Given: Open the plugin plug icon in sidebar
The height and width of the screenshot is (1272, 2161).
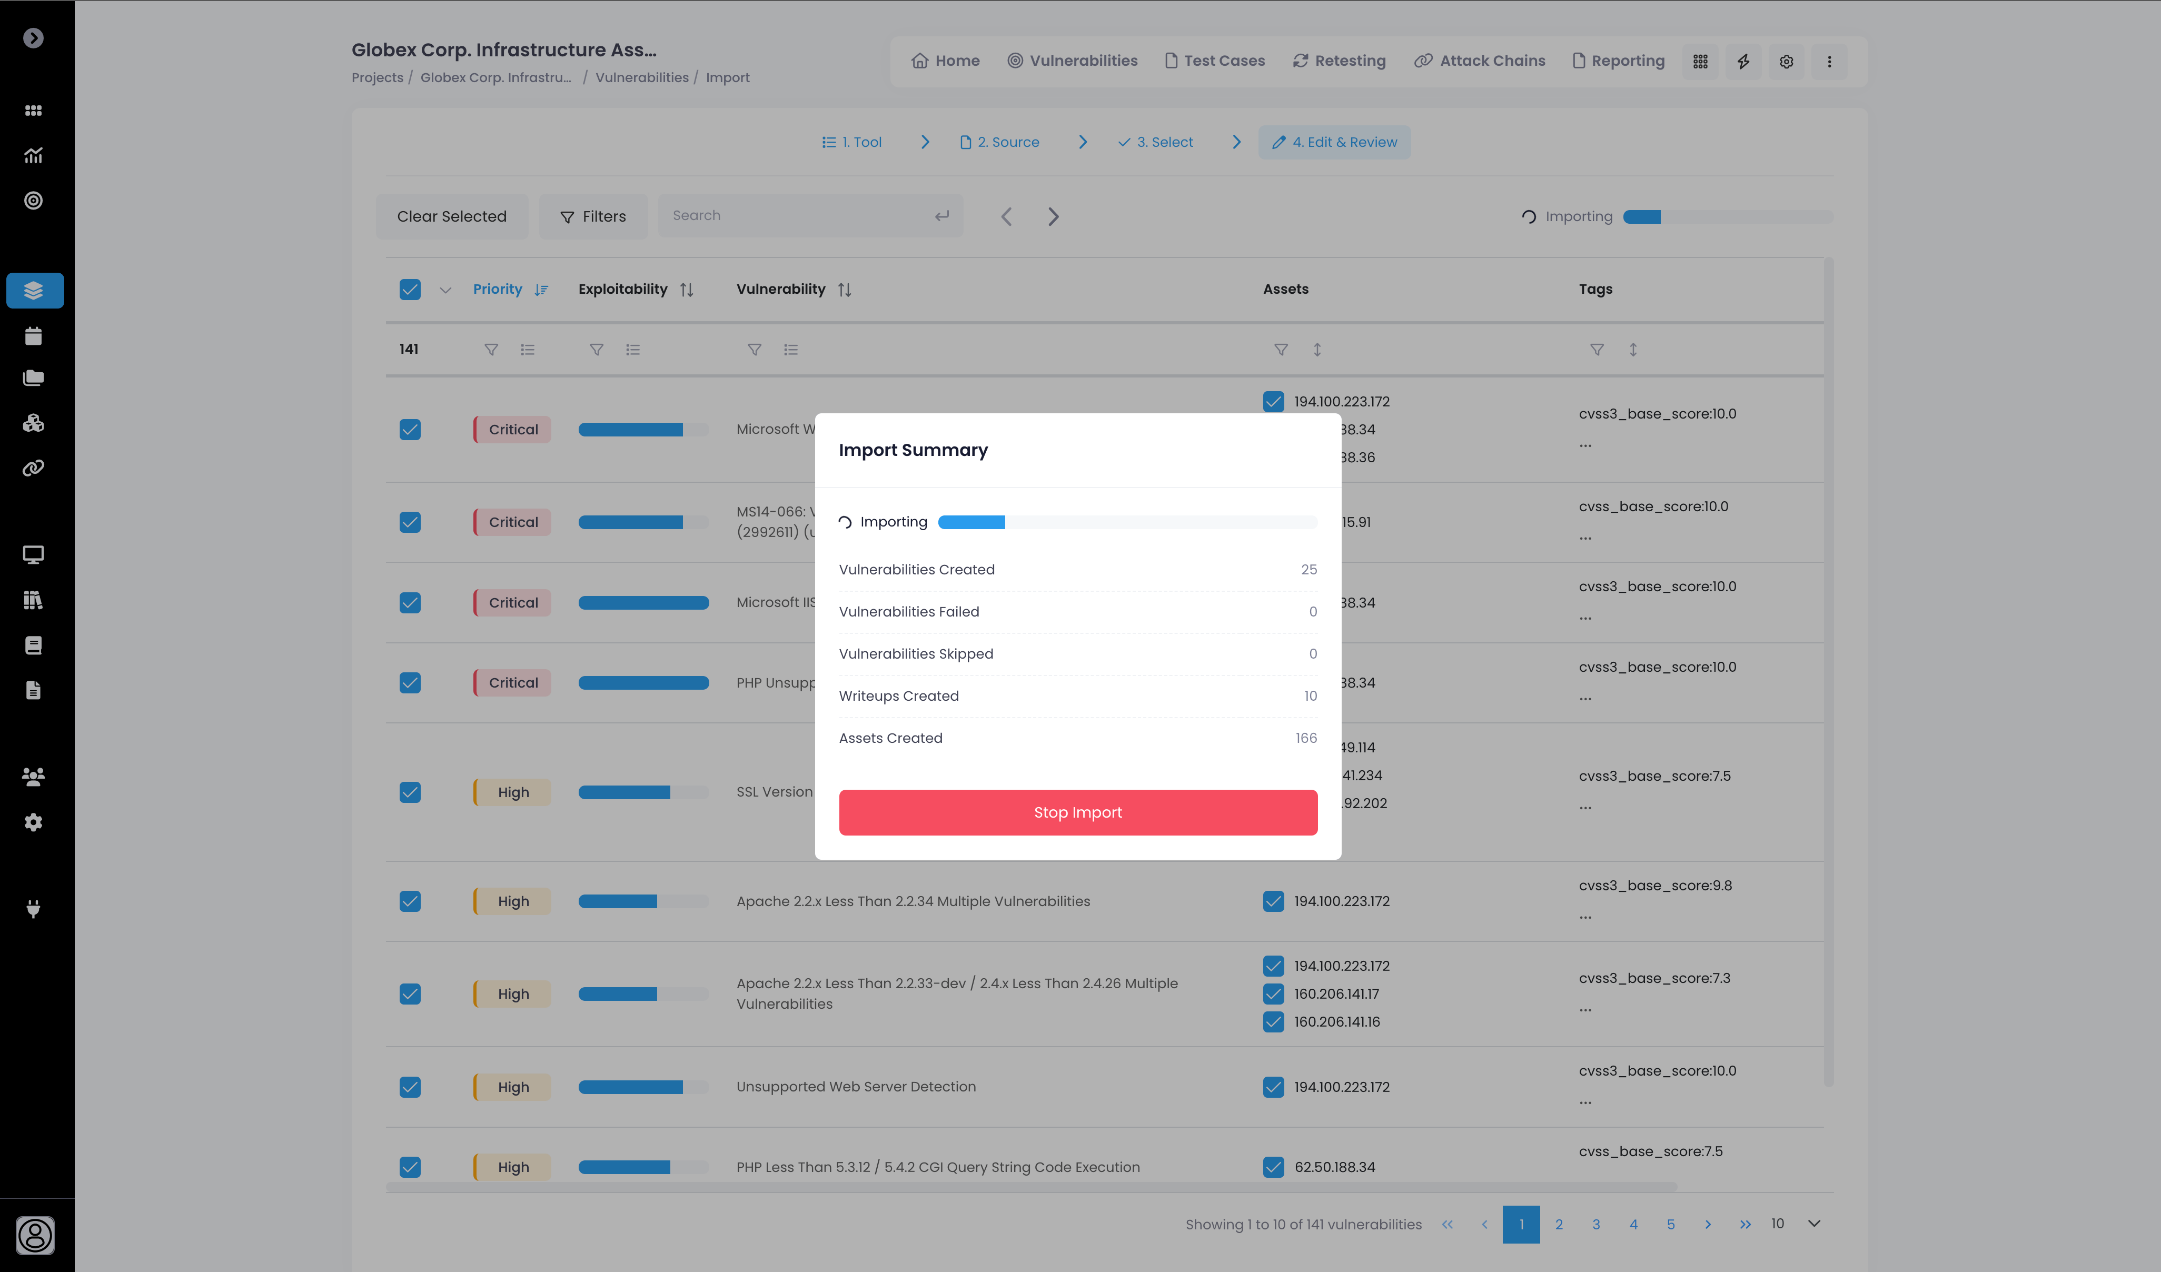Looking at the screenshot, I should coord(34,909).
